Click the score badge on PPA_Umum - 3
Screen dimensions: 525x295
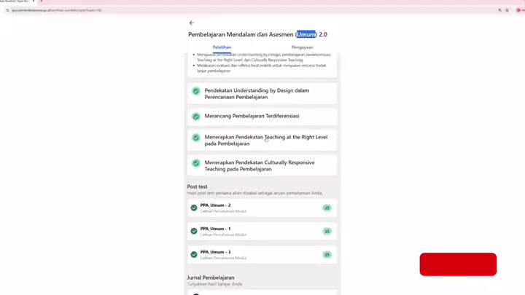tap(327, 254)
